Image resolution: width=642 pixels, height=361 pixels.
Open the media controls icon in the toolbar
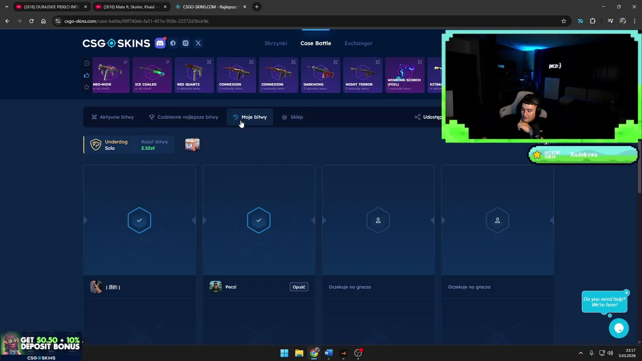610,21
